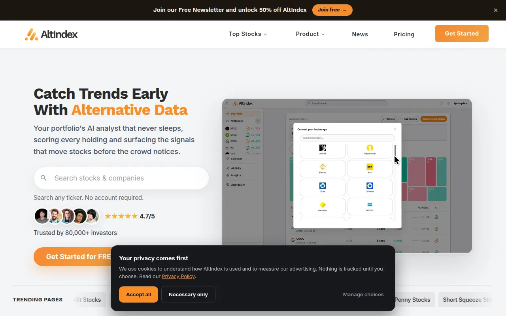506x316 pixels.
Task: Click the AltIndex logo in the header
Action: [x=51, y=34]
